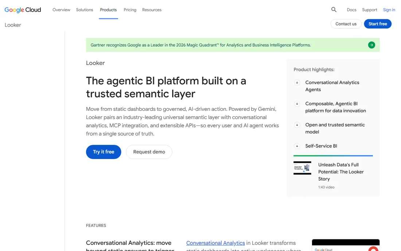
Task: Click the Looker label in the subheader
Action: (13, 25)
